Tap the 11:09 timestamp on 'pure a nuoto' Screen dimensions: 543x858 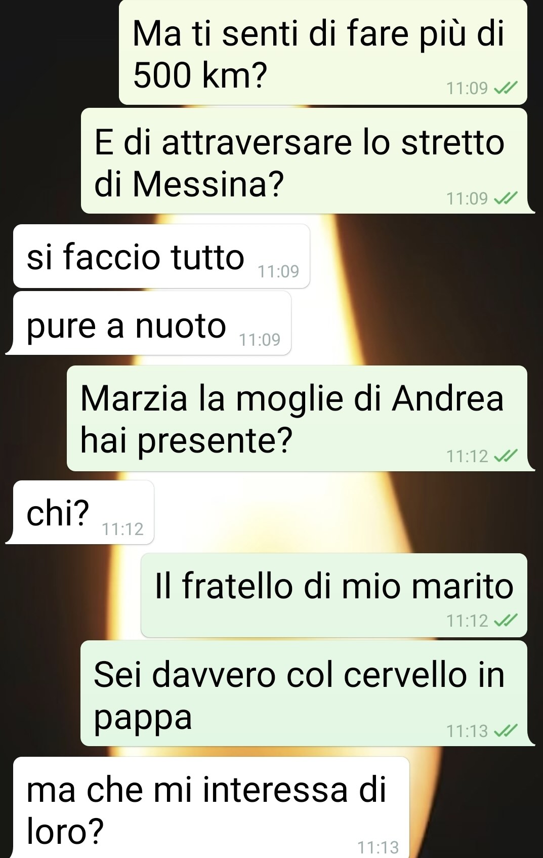coord(260,339)
